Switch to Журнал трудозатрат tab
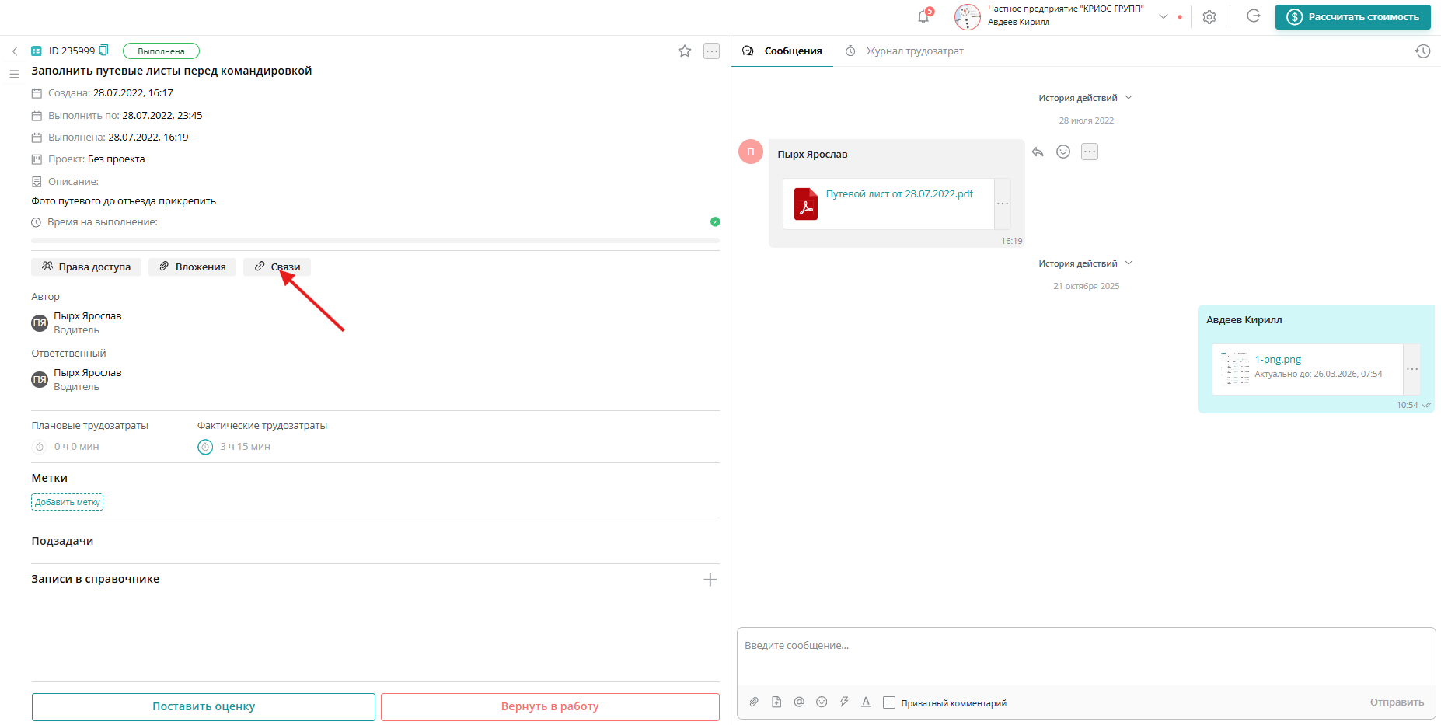Image resolution: width=1441 pixels, height=725 pixels. (914, 51)
